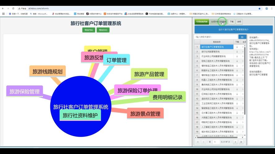The height and width of the screenshot is (154, 275).
Task: Open the 消息中心 bookmark
Action: (177, 14)
